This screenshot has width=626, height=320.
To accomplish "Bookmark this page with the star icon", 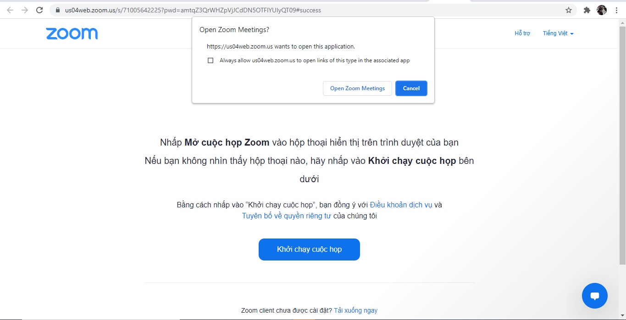I will tap(569, 10).
